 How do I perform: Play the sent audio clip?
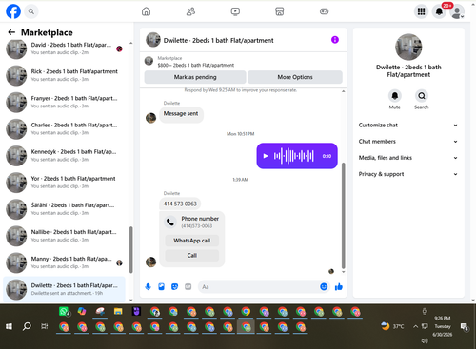pos(266,156)
